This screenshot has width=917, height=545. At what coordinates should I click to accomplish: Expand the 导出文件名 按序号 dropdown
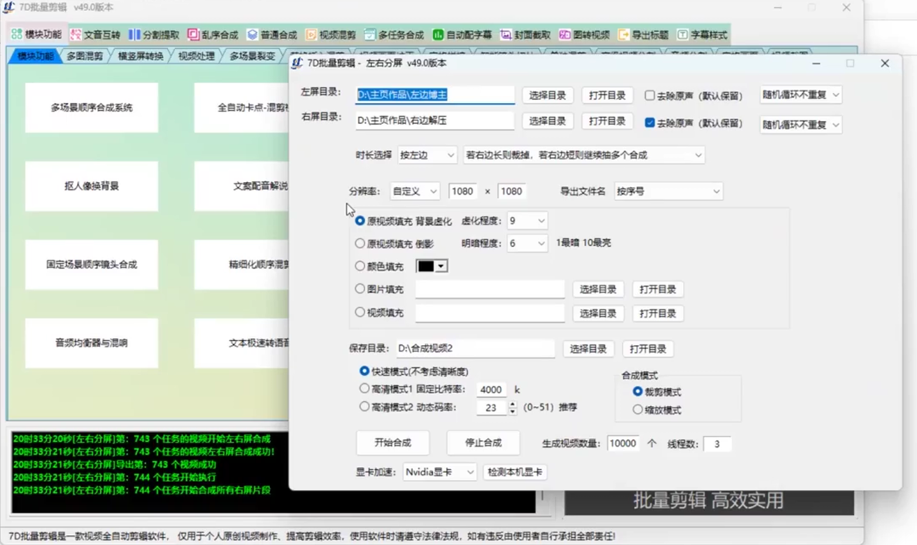[x=667, y=191]
